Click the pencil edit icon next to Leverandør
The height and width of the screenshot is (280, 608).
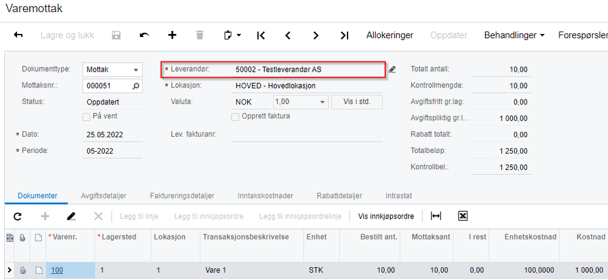click(392, 70)
